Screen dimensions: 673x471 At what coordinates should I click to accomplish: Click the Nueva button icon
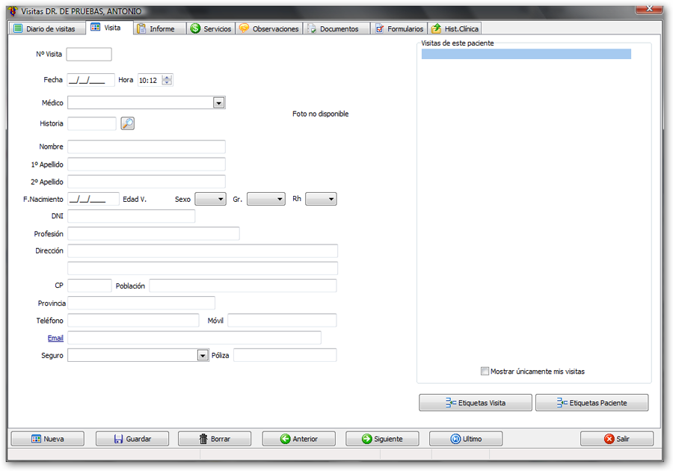click(x=36, y=439)
